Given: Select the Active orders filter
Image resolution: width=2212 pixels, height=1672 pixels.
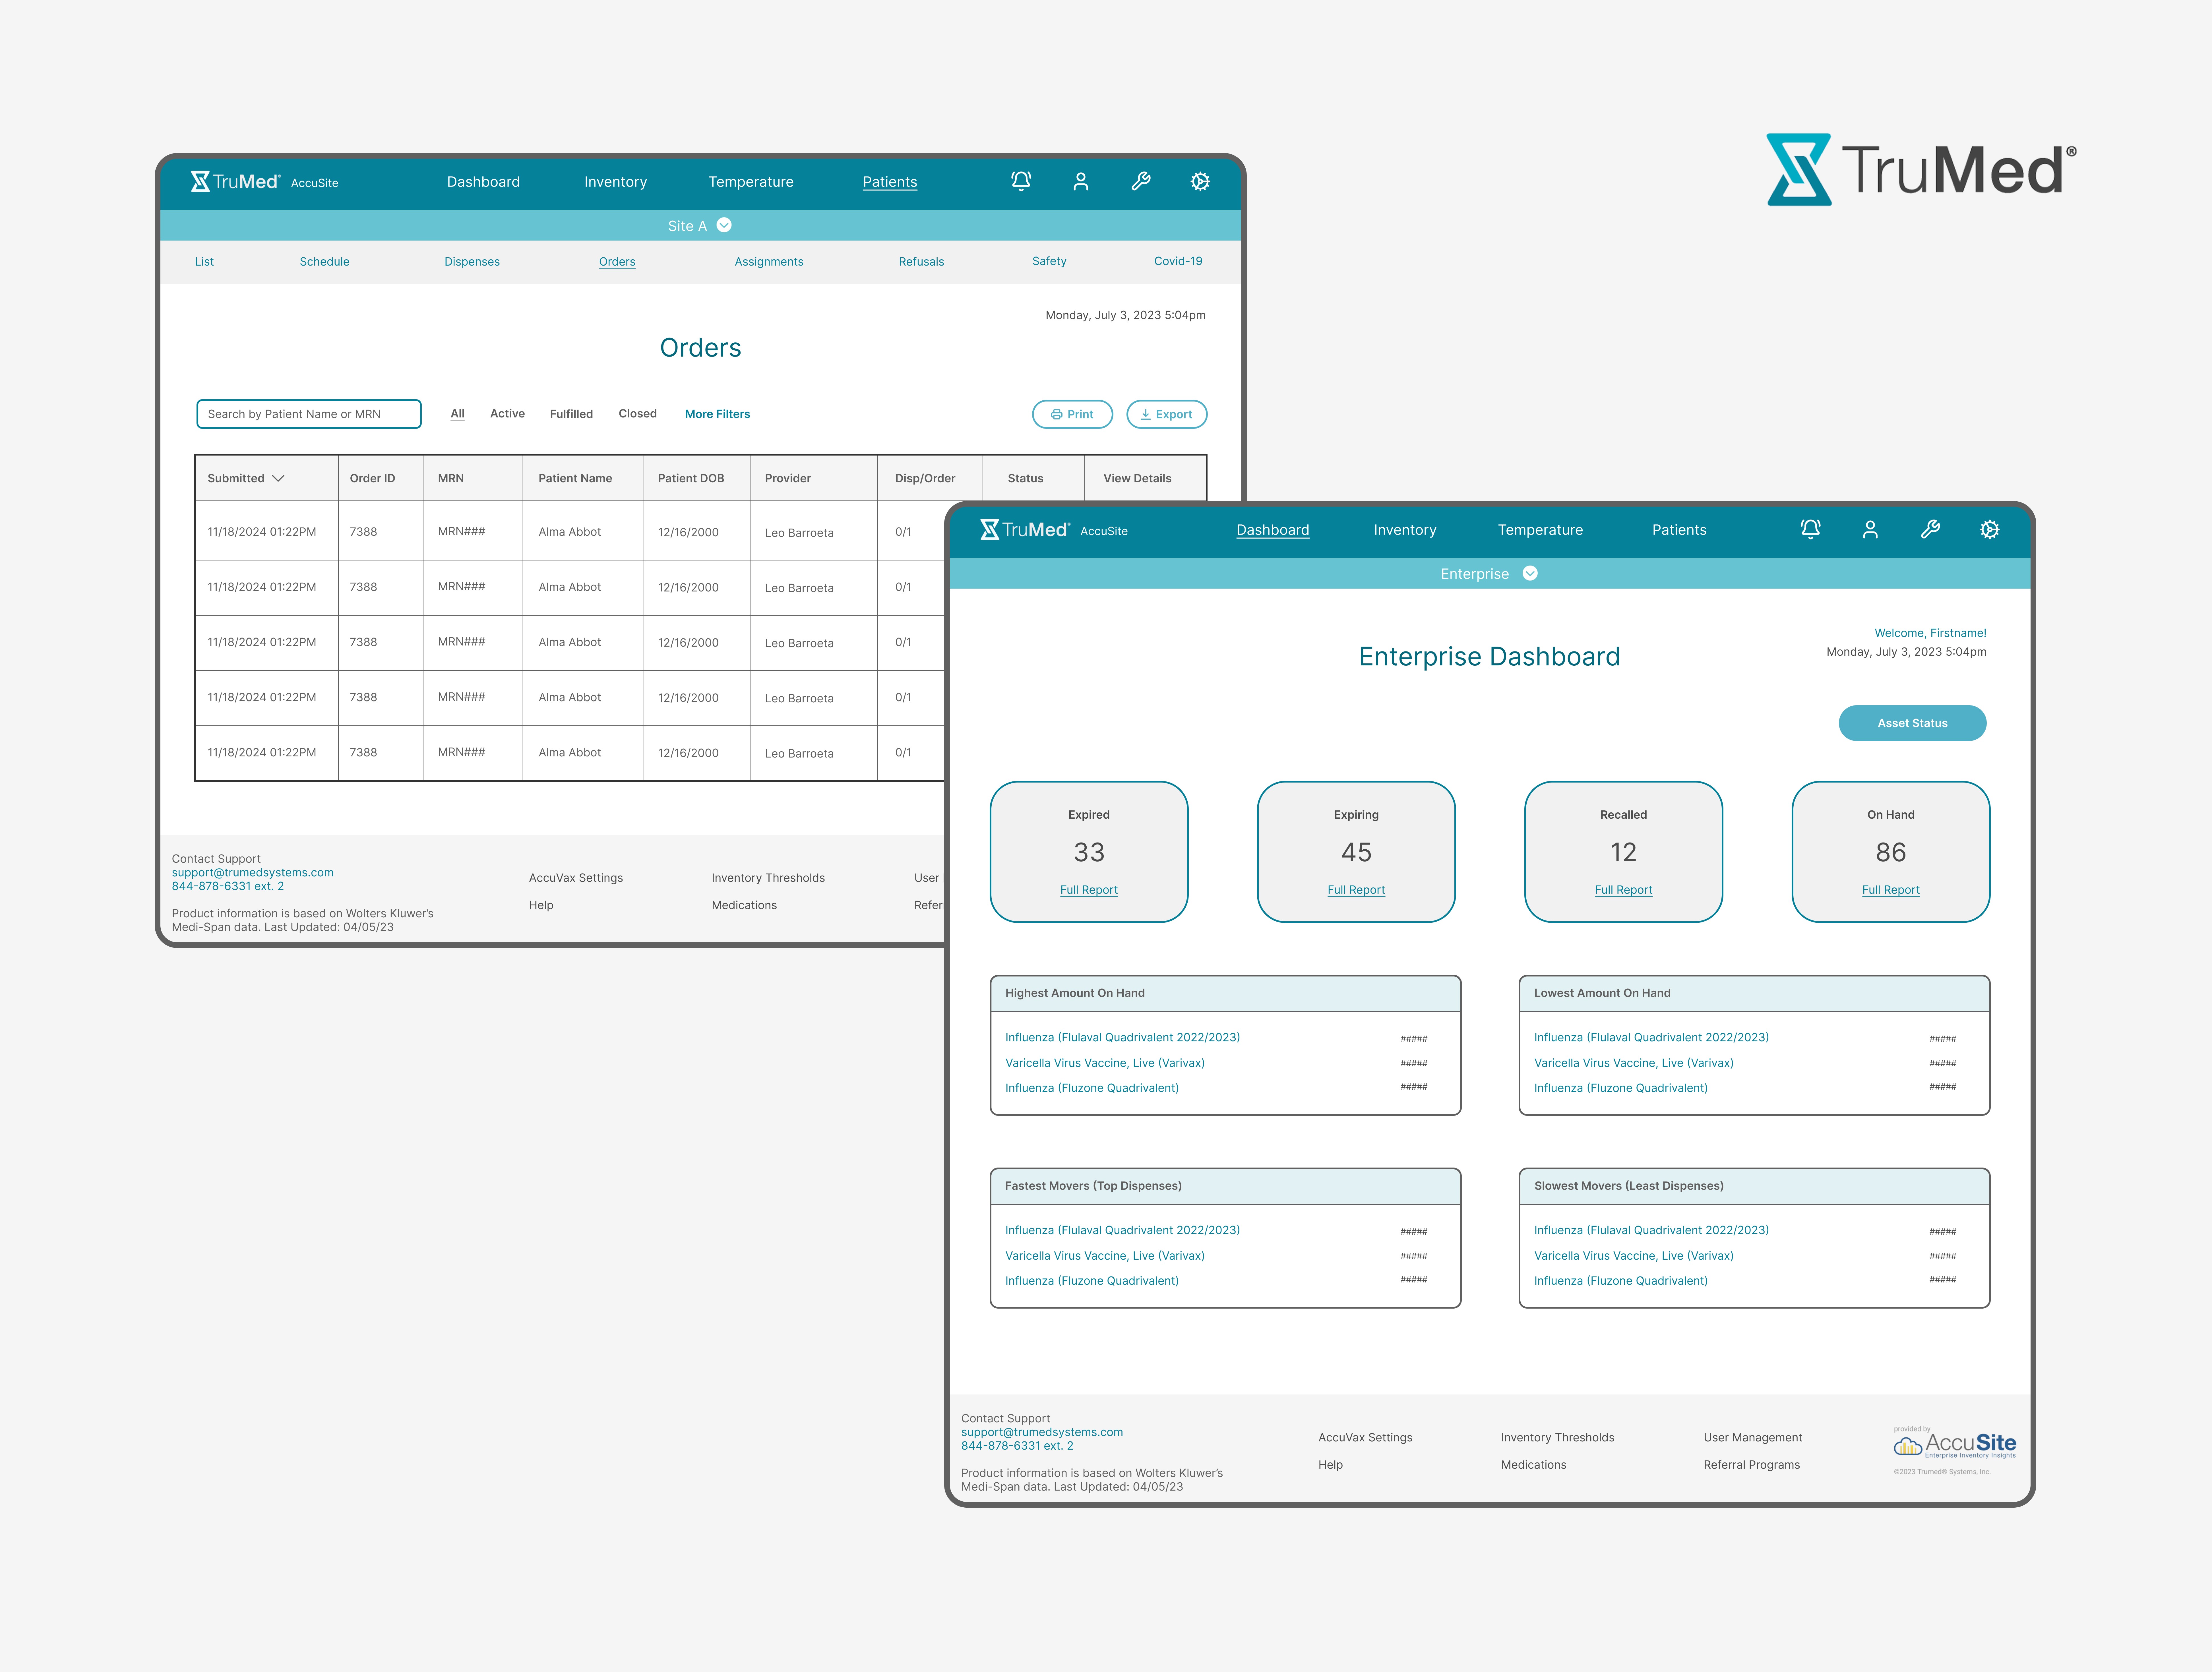Looking at the screenshot, I should click(x=507, y=413).
